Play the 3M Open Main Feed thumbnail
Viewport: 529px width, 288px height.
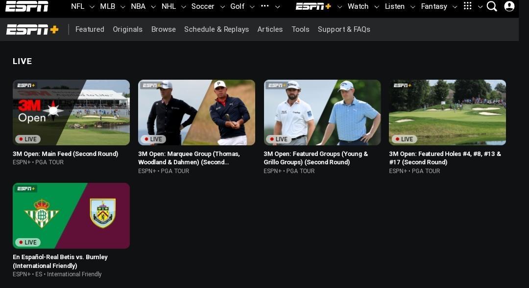(x=71, y=112)
